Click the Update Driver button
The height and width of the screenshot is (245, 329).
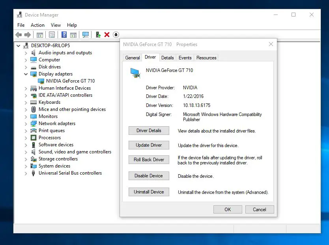pyautogui.click(x=149, y=145)
